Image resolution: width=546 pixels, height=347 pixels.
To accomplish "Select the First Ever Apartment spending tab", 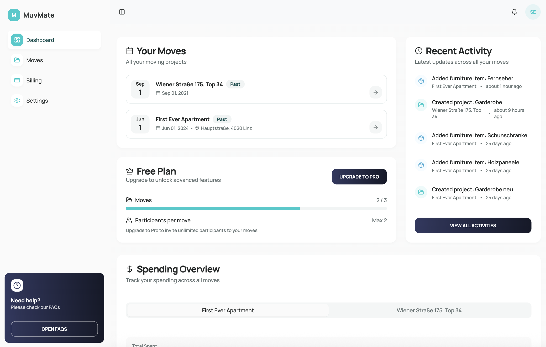I will click(x=228, y=310).
